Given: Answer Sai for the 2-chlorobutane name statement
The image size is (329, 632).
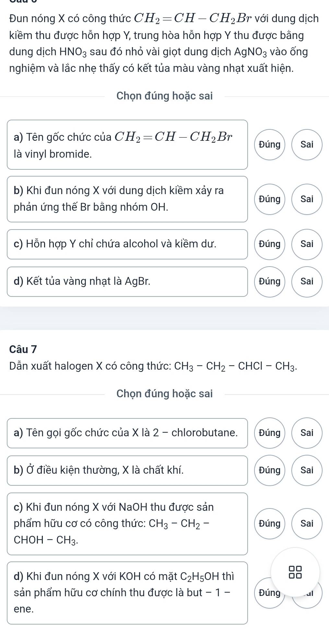Looking at the screenshot, I should [x=307, y=433].
